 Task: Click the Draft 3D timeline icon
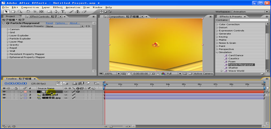tap(65, 84)
